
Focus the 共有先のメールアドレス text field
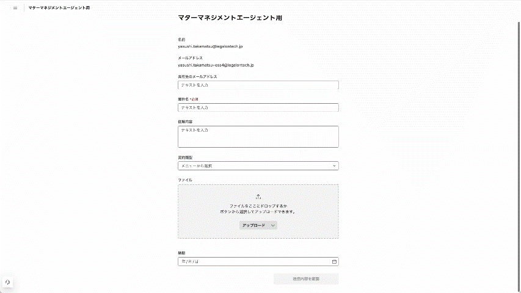point(258,85)
